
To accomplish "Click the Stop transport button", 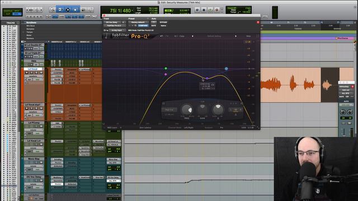I will [204, 10].
